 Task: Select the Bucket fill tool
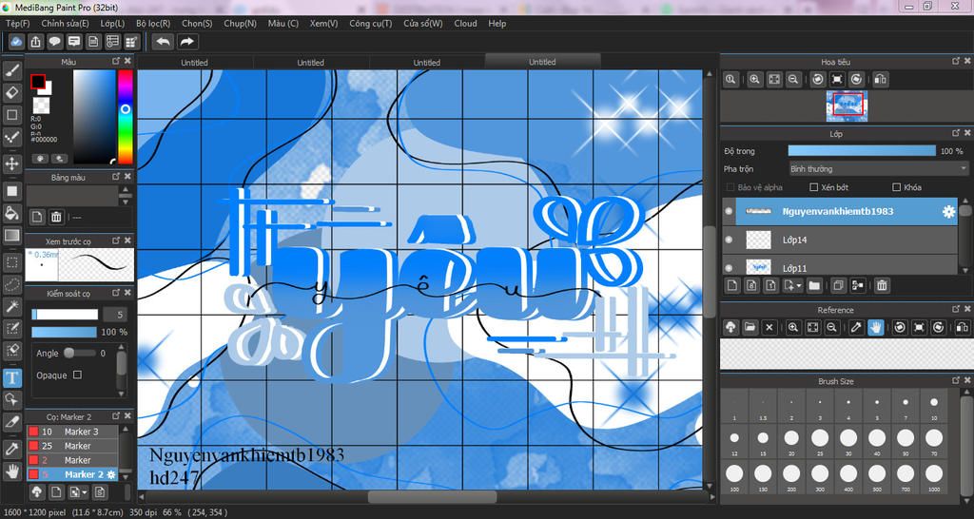[11, 213]
